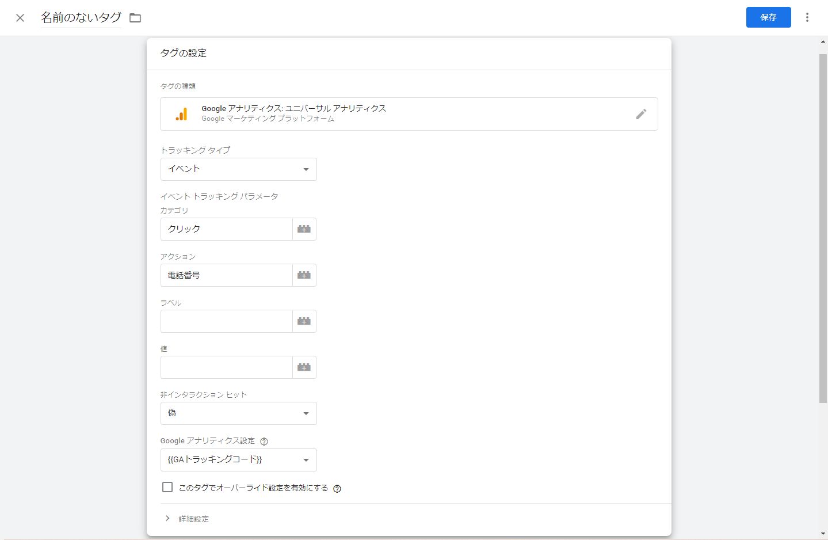Click the カテゴリ input containing クリック
The width and height of the screenshot is (828, 540).
227,229
